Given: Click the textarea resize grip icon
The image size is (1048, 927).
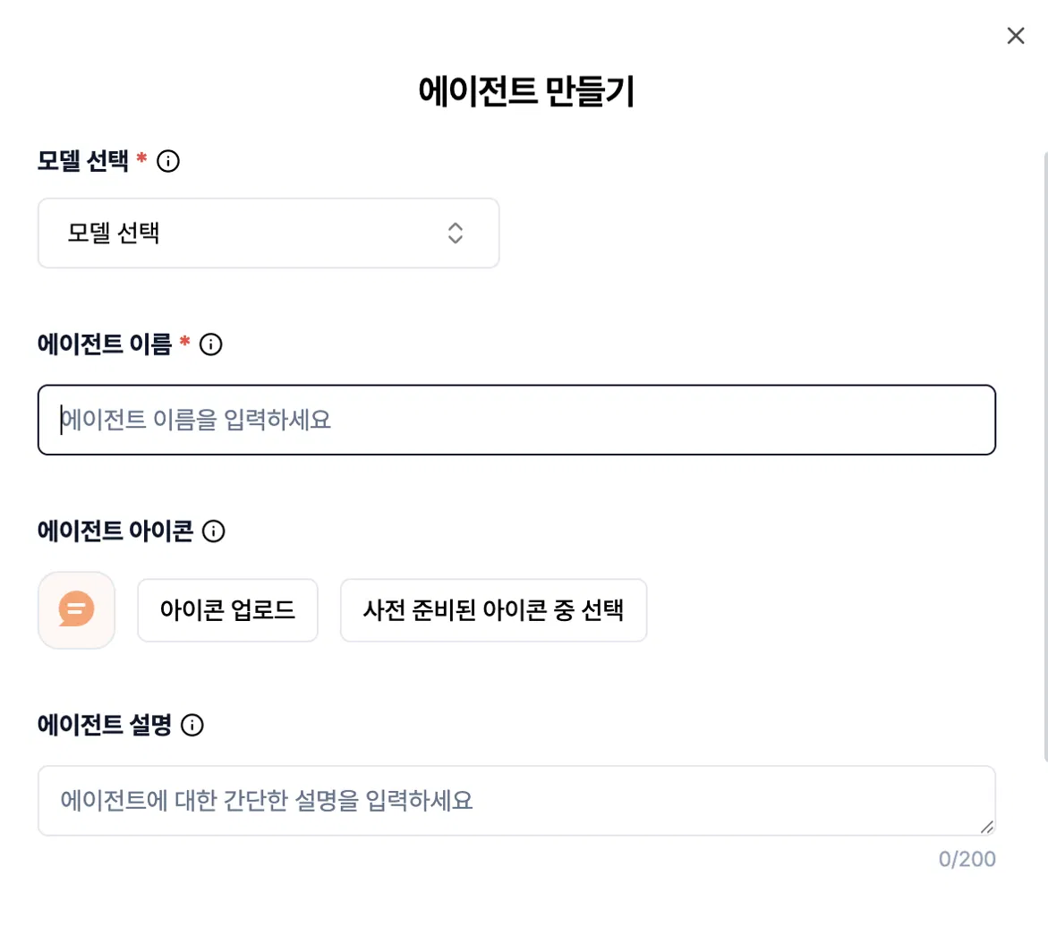Looking at the screenshot, I should (986, 827).
